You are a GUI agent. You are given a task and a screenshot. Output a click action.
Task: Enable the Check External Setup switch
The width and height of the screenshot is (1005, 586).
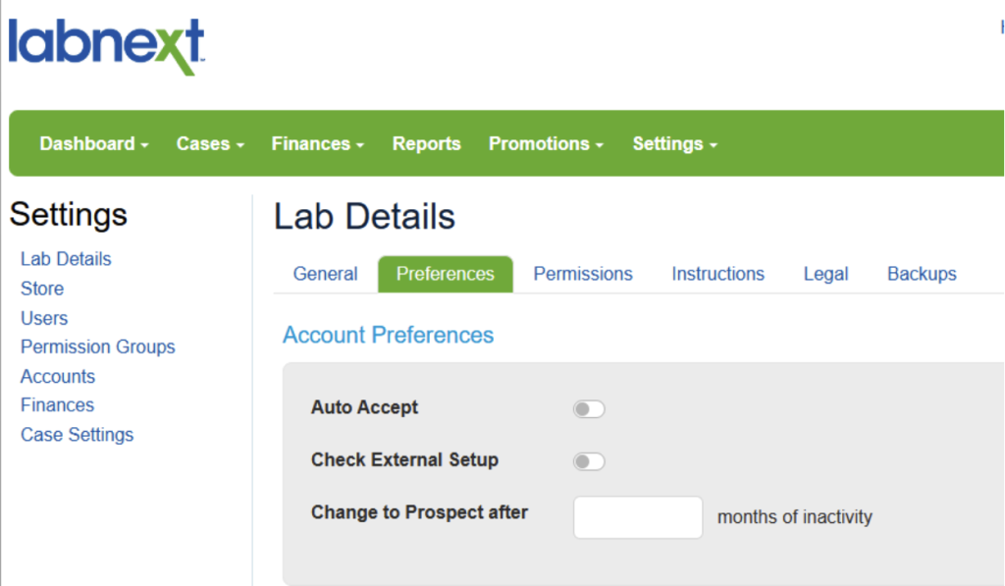[589, 461]
